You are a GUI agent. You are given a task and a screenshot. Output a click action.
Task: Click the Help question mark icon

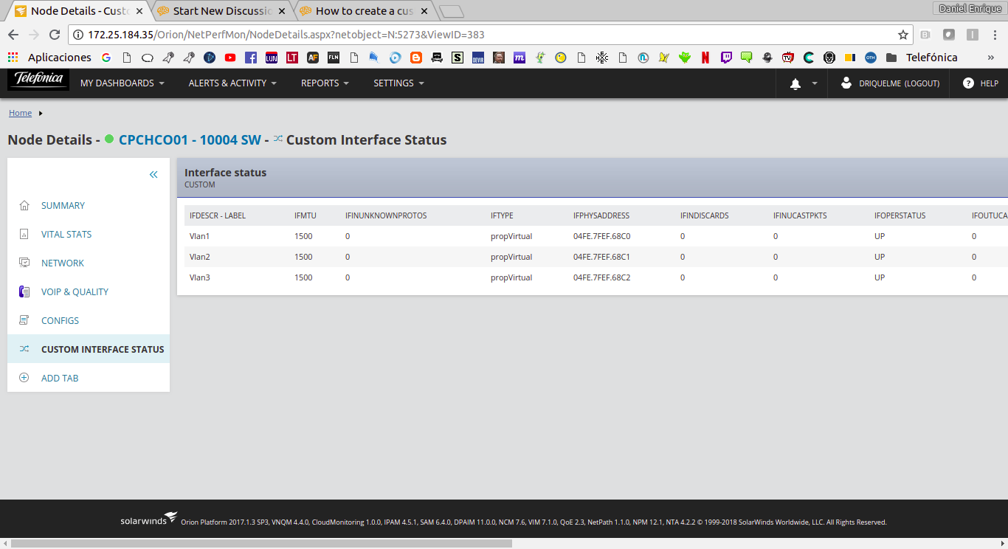click(x=968, y=83)
